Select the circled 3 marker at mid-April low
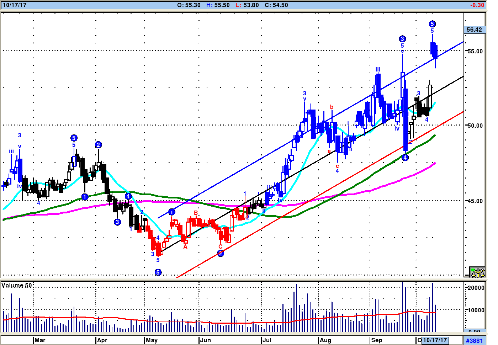The height and width of the screenshot is (345, 498). (117, 222)
